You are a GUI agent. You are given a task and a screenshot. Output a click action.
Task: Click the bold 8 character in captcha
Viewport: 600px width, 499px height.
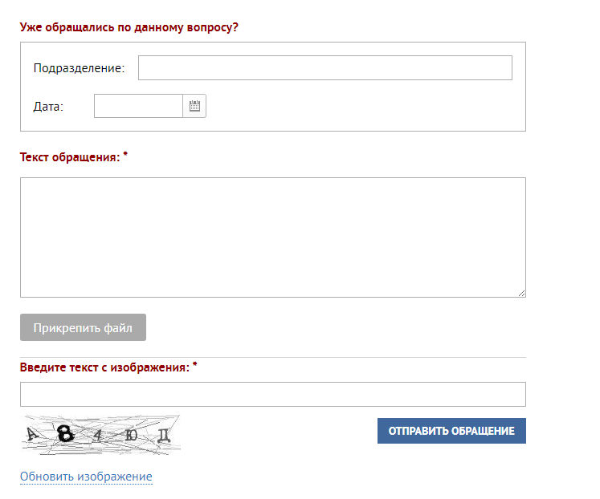[x=65, y=434]
